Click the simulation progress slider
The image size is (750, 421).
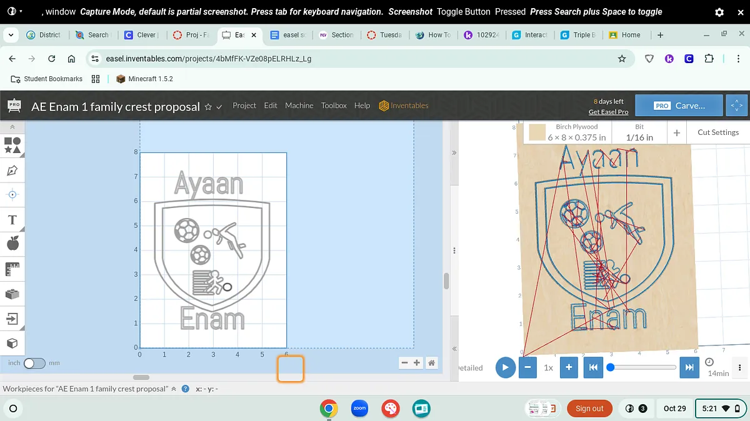[x=643, y=367]
